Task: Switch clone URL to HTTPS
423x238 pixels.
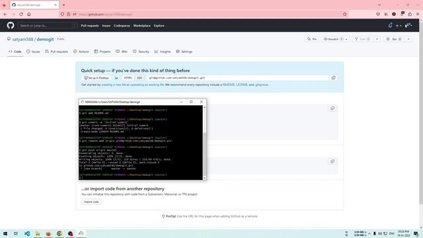Action: [128, 78]
